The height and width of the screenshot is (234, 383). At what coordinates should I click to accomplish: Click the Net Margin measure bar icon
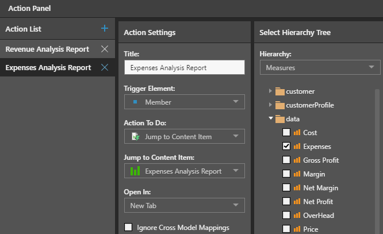pyautogui.click(x=297, y=187)
